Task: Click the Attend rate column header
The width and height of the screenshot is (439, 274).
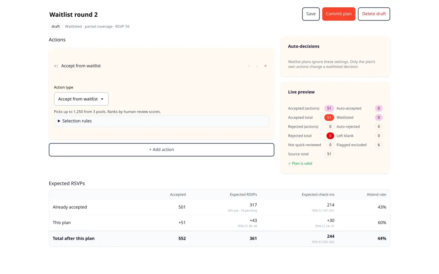Action: pos(377,195)
